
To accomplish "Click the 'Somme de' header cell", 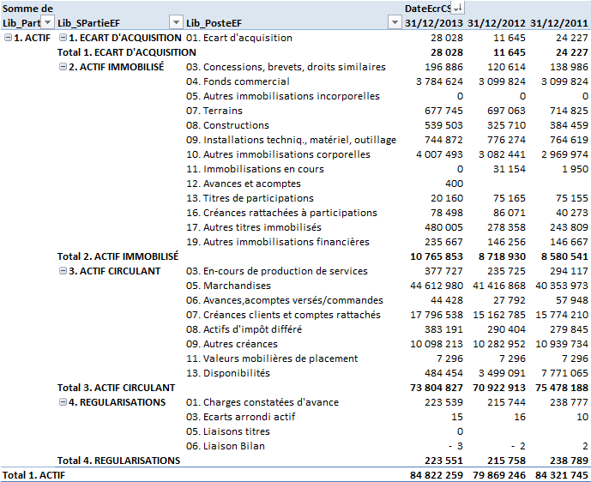I will point(27,9).
